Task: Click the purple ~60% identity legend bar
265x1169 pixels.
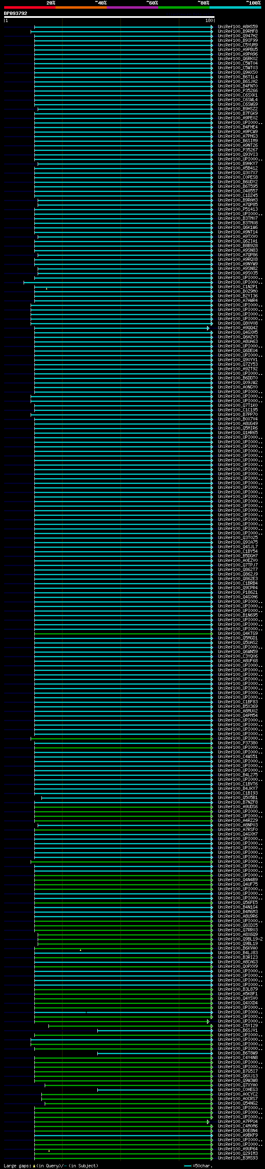Action: (x=133, y=7)
